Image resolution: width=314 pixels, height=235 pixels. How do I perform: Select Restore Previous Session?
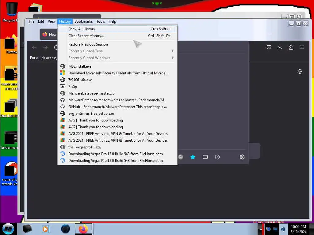(x=117, y=44)
